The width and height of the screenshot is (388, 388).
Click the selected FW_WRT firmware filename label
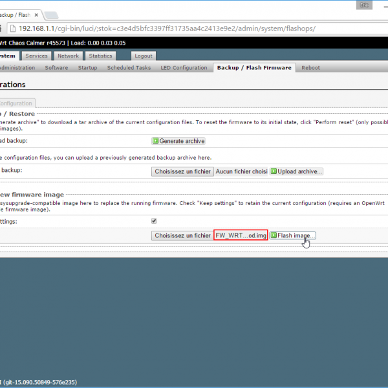(241, 235)
